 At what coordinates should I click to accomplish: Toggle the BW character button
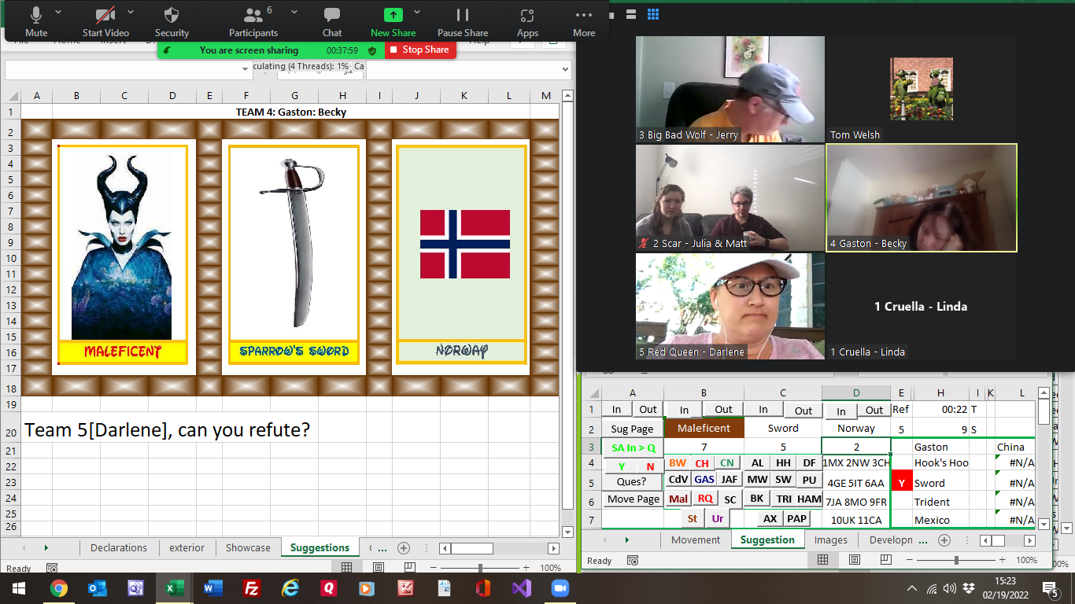coord(678,463)
